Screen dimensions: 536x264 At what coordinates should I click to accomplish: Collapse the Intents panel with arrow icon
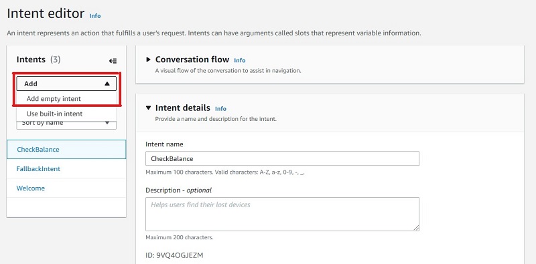(113, 61)
